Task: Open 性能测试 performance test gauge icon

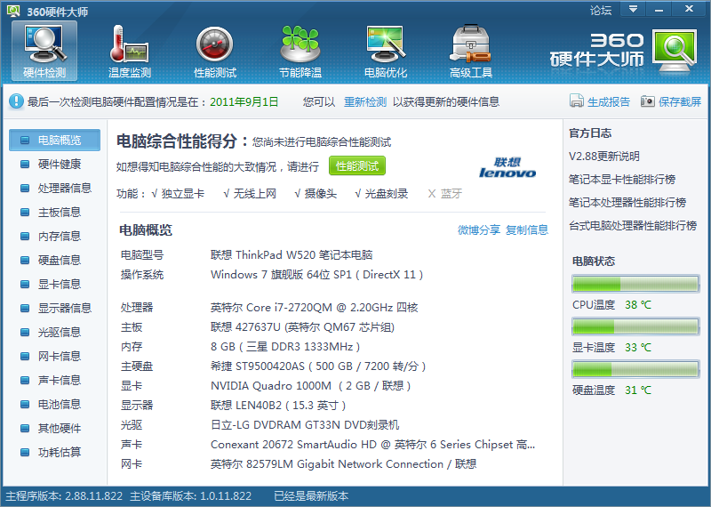Action: coord(215,51)
